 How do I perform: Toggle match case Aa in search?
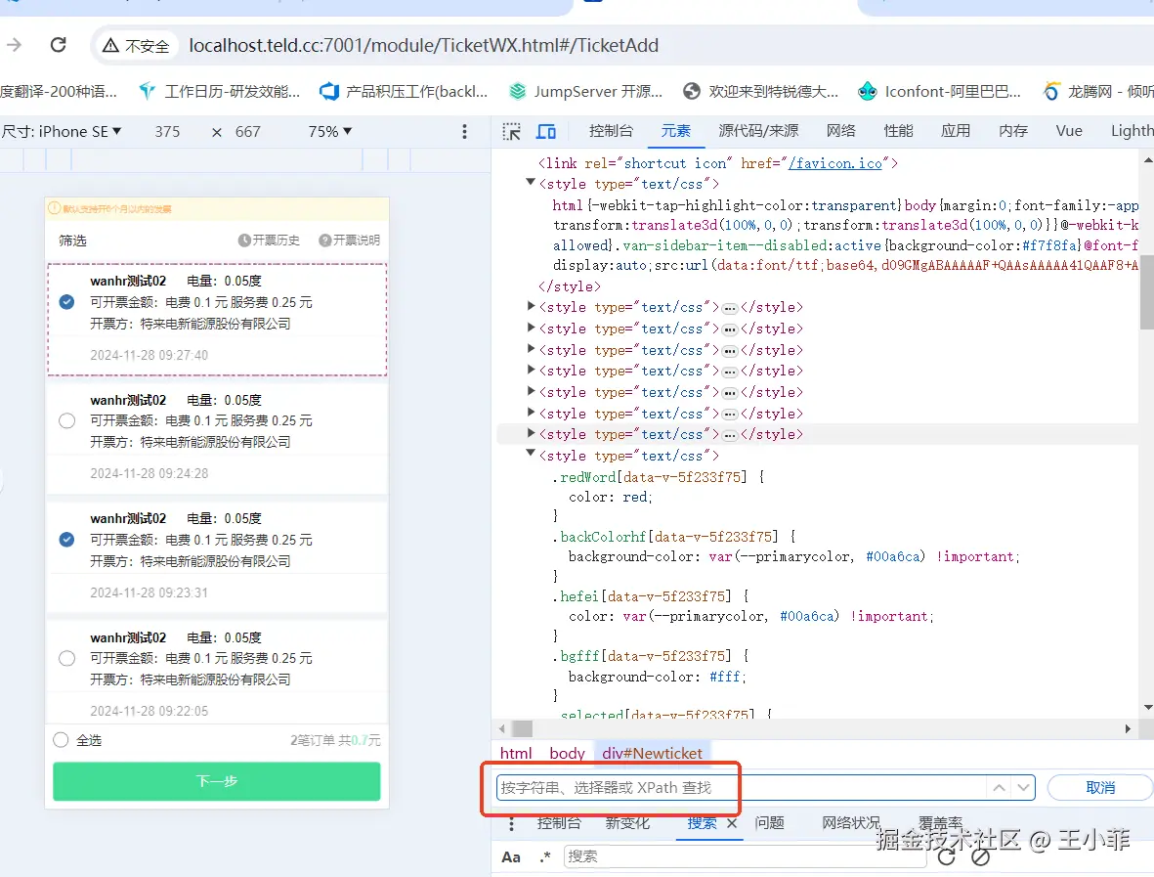tap(511, 856)
